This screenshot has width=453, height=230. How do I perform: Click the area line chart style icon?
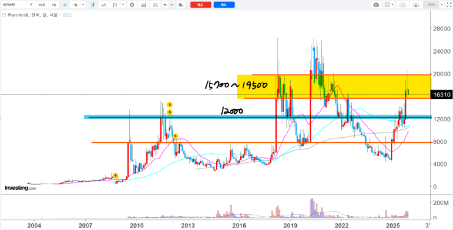[x=104, y=5]
